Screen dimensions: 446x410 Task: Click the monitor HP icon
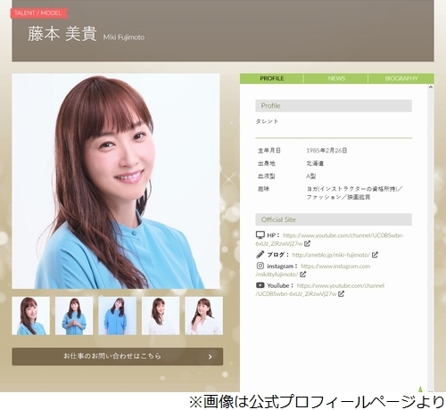(260, 235)
